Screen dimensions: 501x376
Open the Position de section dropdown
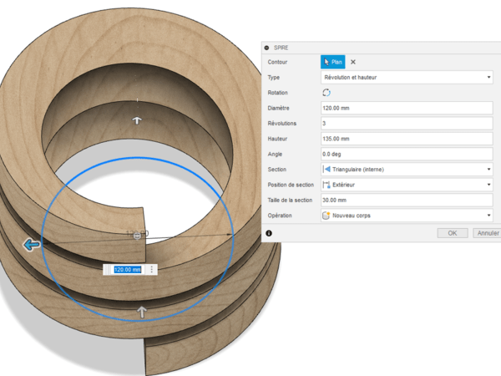coord(407,185)
